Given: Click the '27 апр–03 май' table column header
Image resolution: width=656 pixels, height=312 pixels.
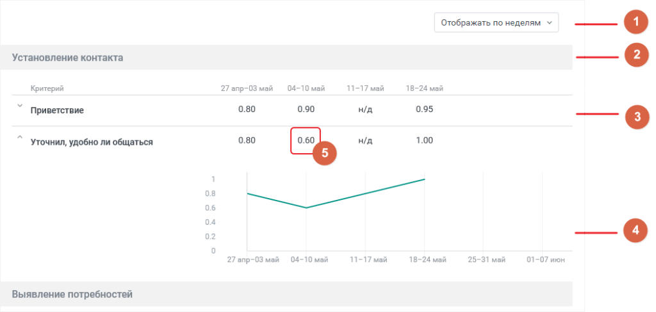Looking at the screenshot, I should pos(247,88).
